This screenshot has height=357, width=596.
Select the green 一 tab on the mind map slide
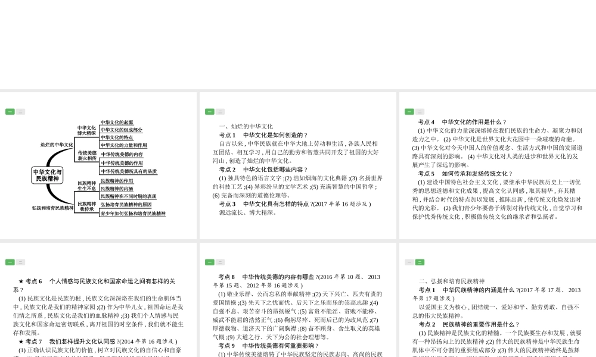(x=10, y=111)
